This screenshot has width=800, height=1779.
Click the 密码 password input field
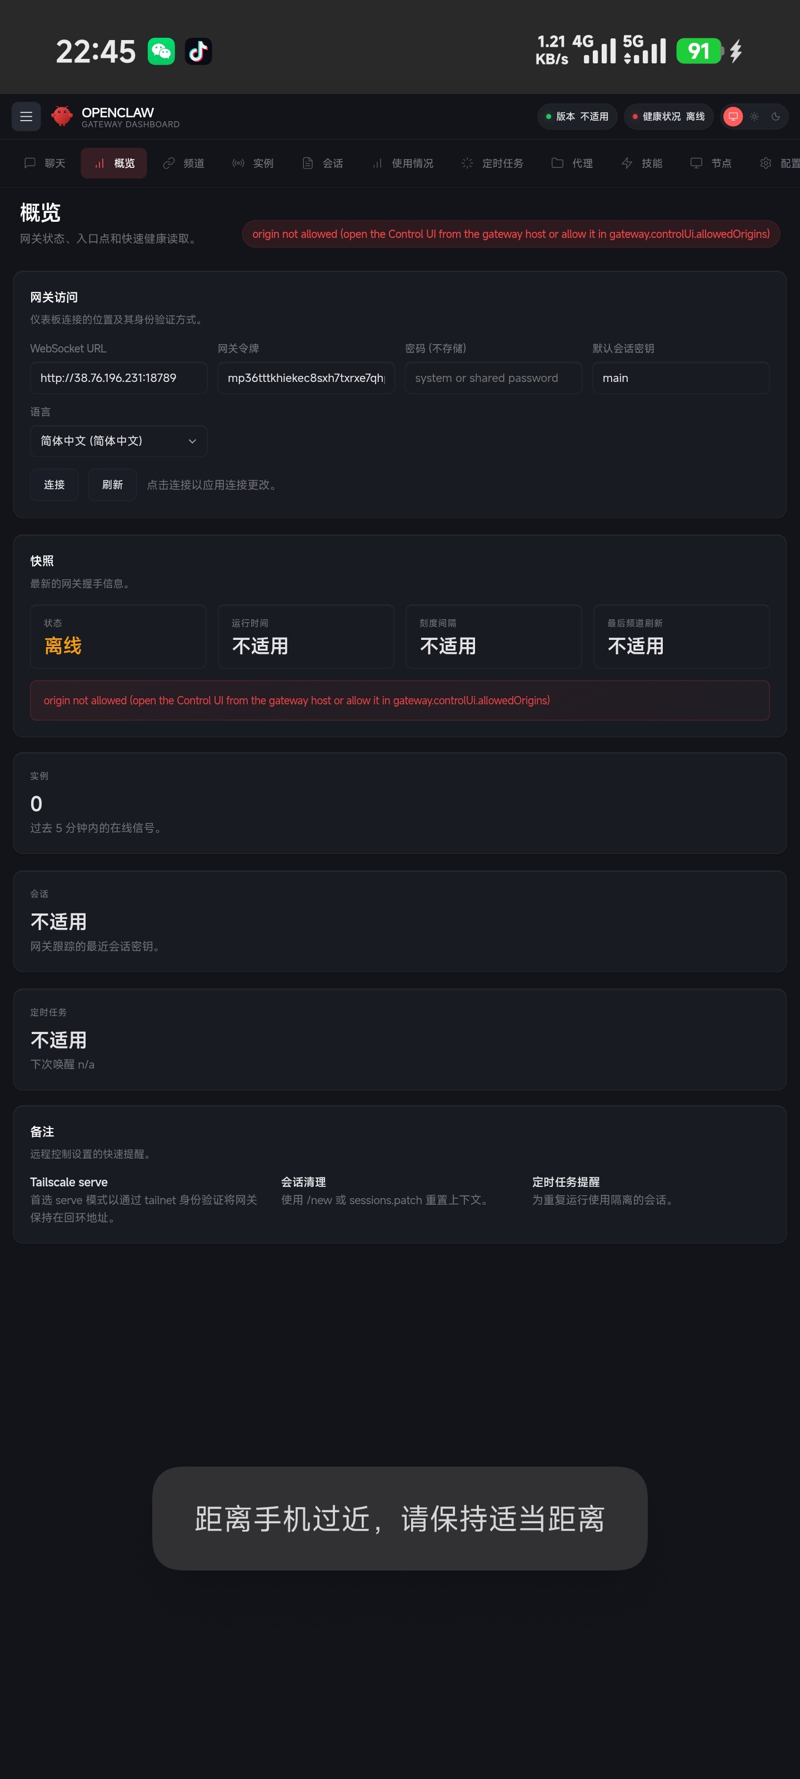(493, 379)
